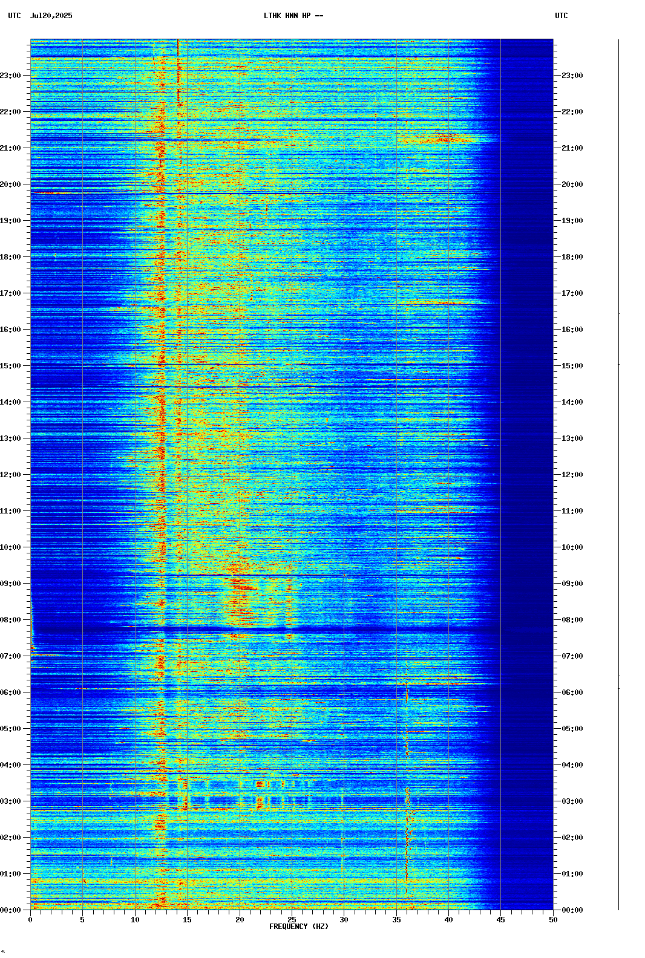Click the 00:00 label on right time axis
This screenshot has height=958, width=645.
(x=572, y=910)
